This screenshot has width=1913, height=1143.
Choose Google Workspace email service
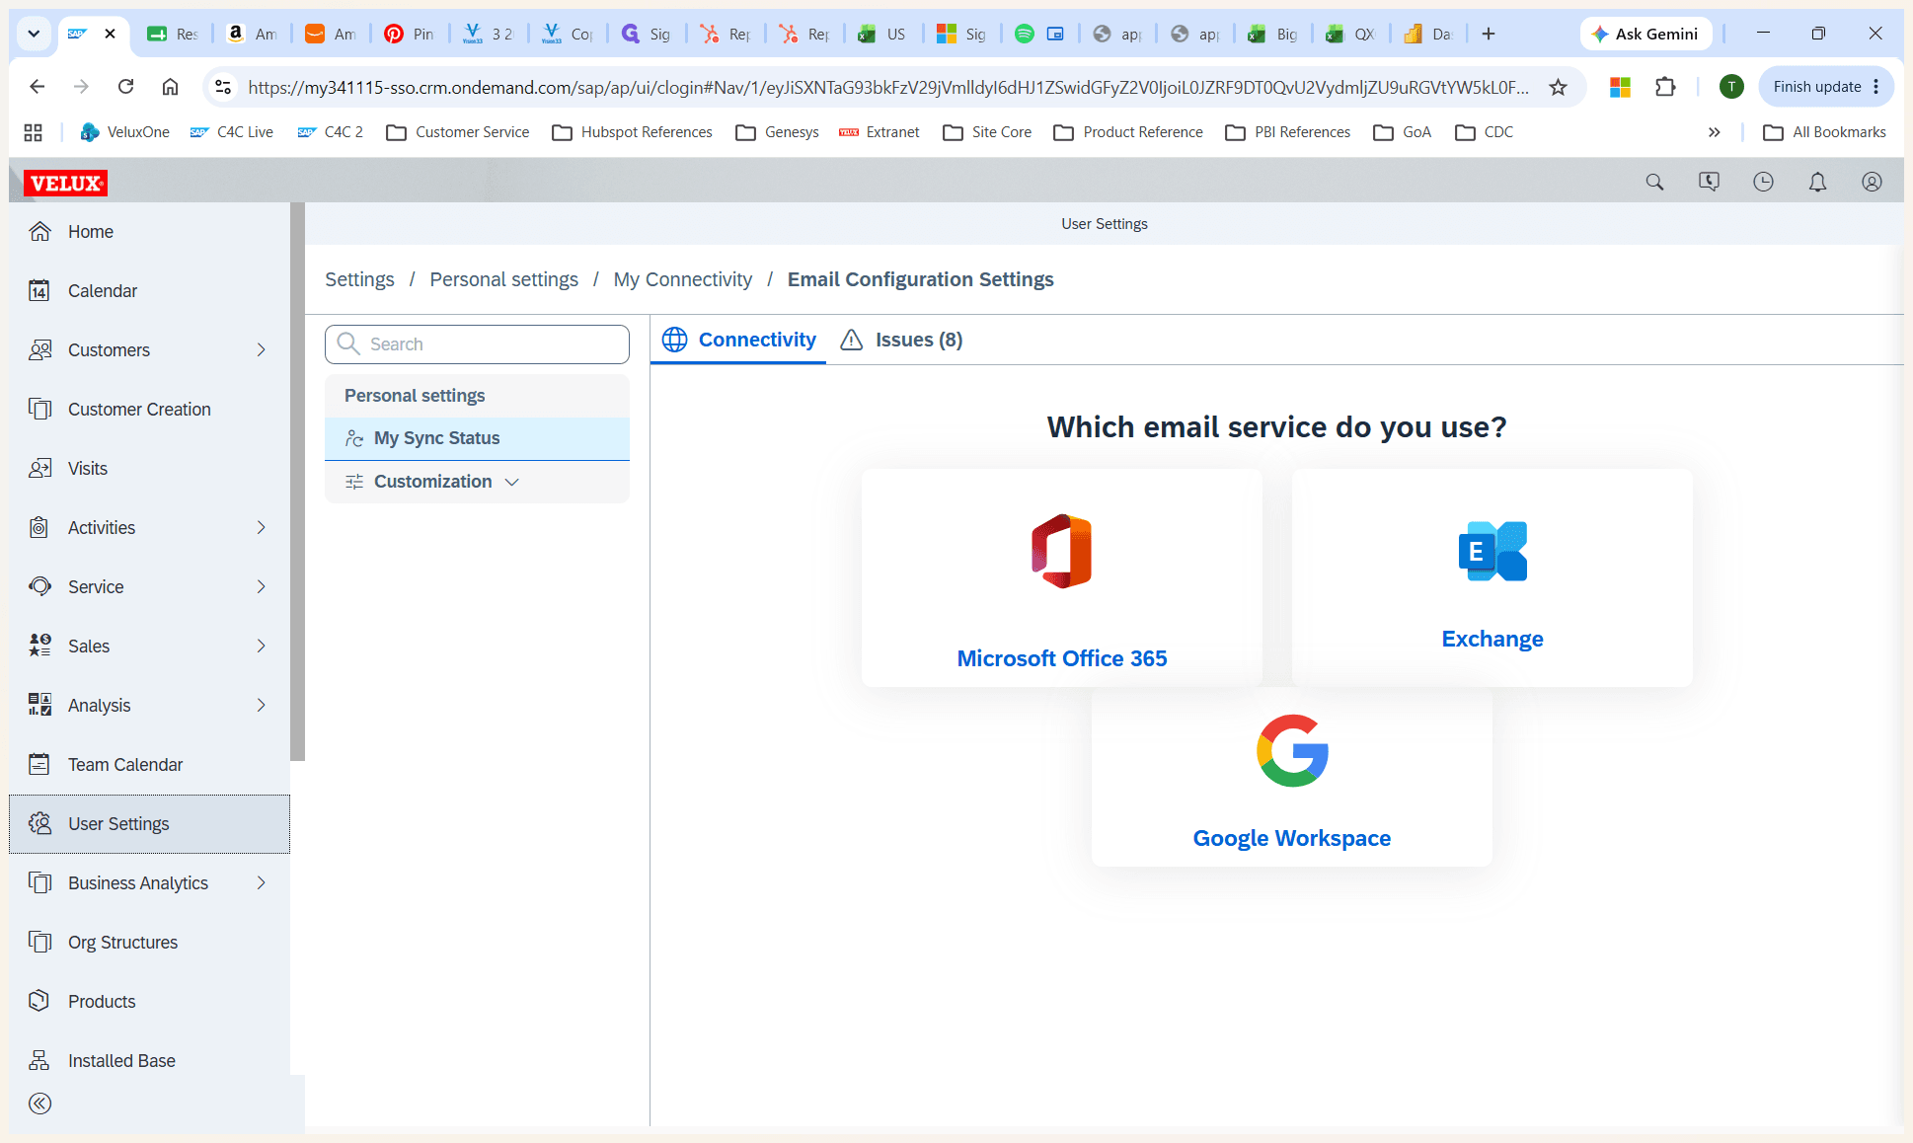click(1292, 778)
